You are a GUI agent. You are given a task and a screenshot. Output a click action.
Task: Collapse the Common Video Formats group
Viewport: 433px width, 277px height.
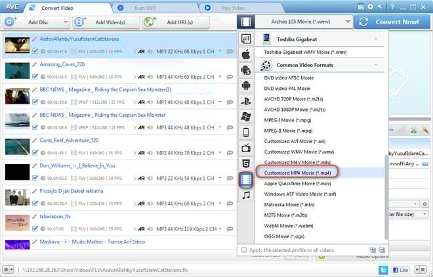click(x=375, y=65)
